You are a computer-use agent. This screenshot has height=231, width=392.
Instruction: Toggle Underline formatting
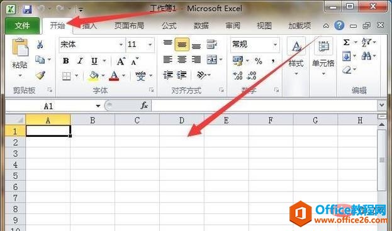[94, 61]
